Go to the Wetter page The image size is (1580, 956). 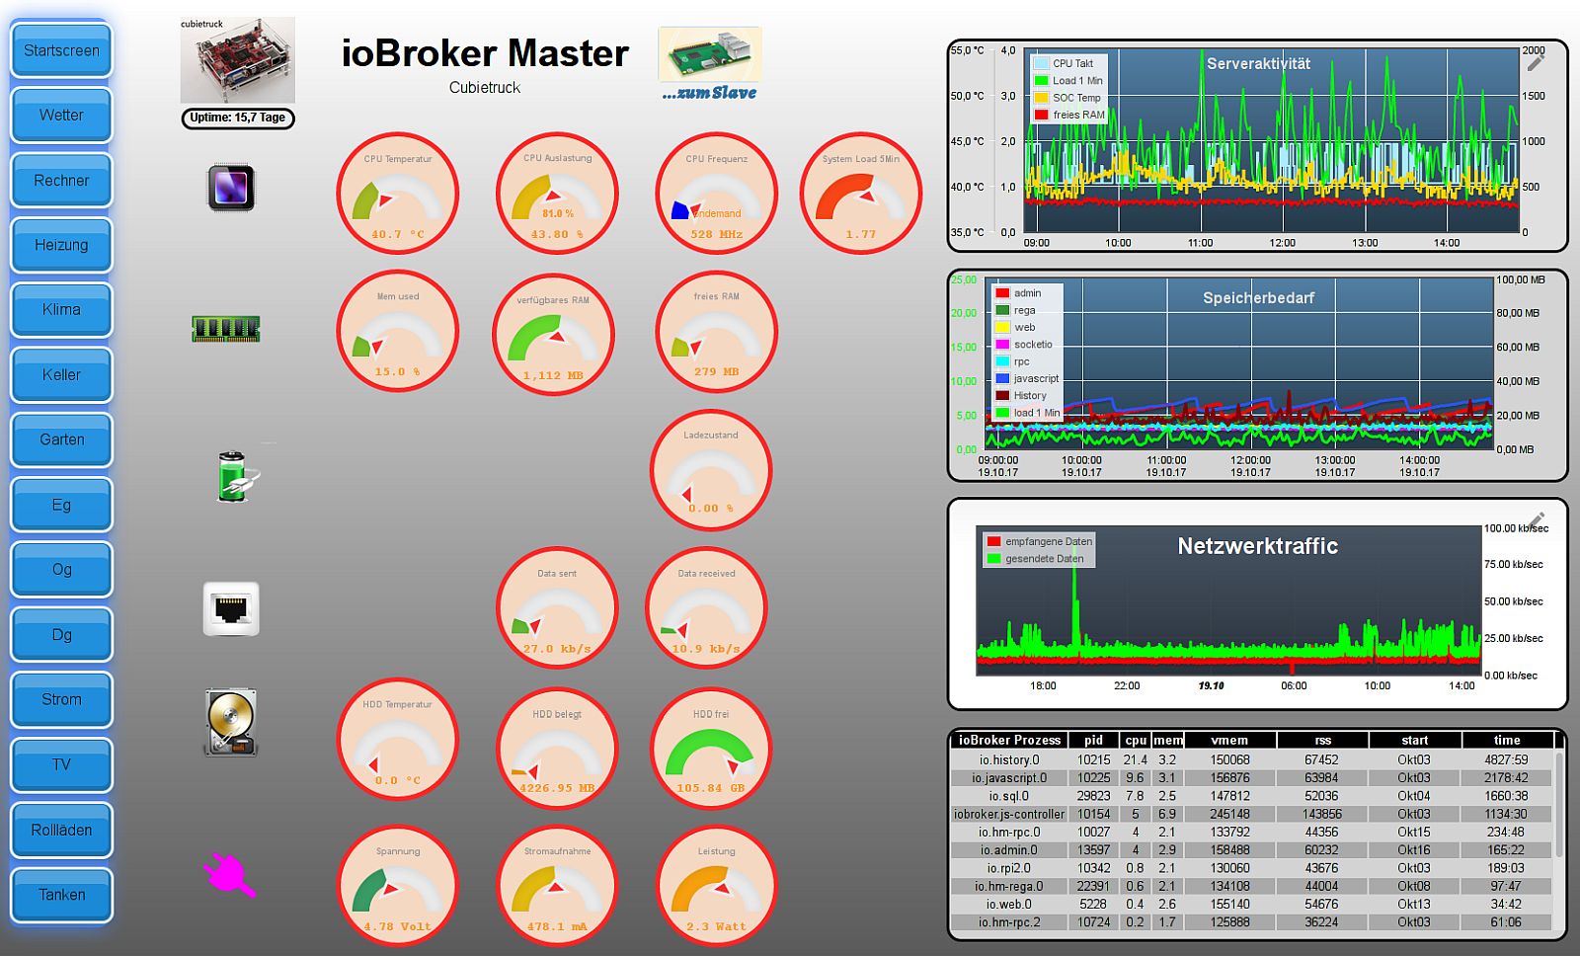click(x=61, y=116)
